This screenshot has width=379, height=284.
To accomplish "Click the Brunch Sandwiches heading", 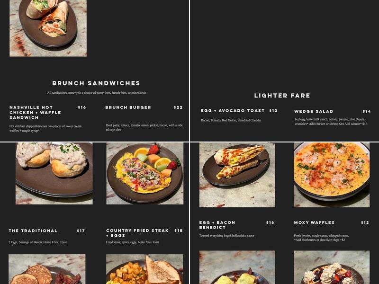I will tap(96, 83).
